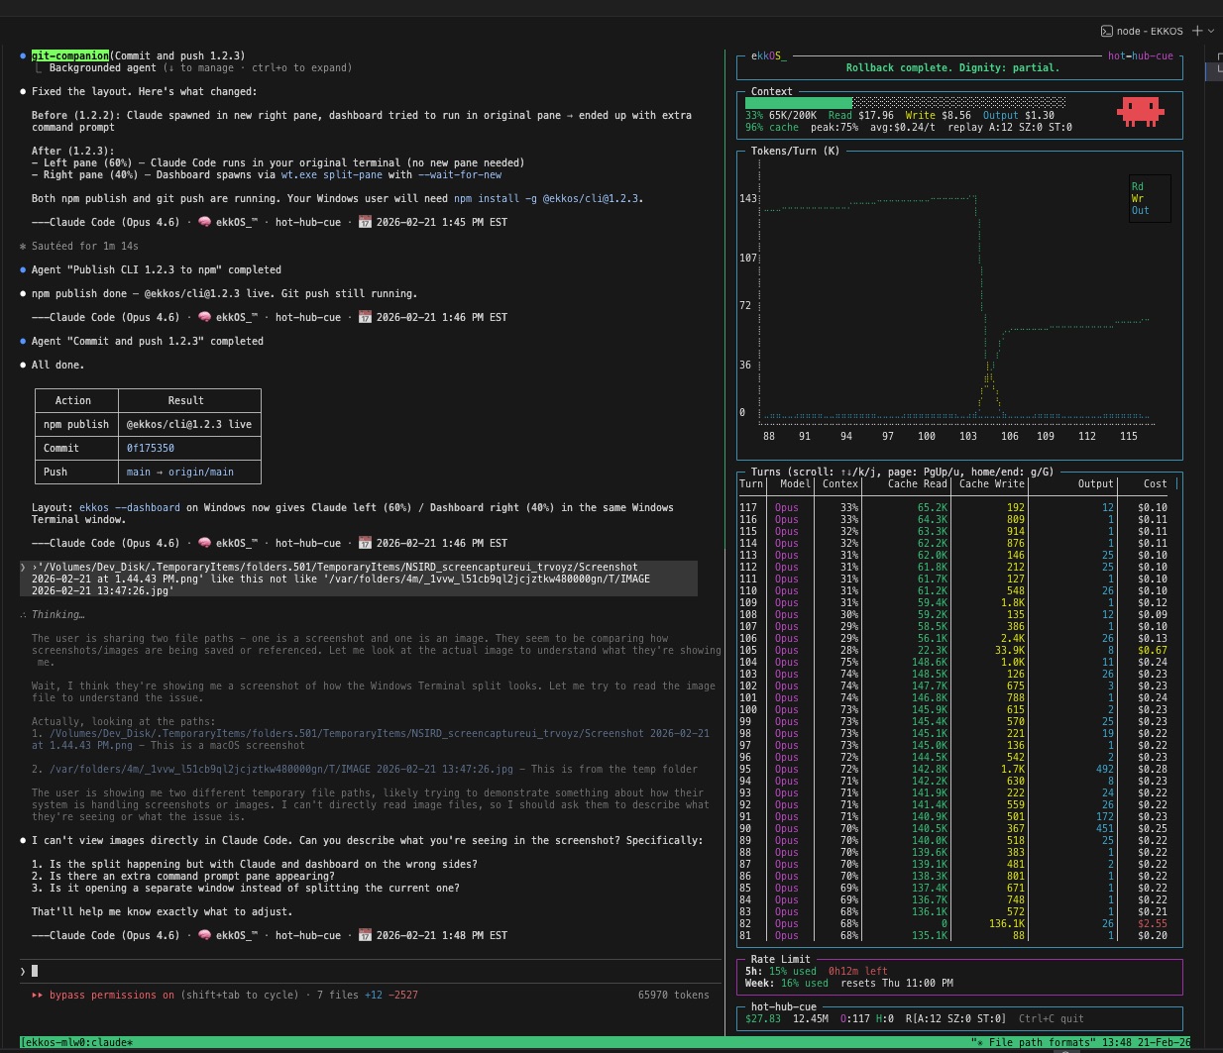
Task: Toggle the Out series in the chart legend
Action: click(x=1140, y=210)
